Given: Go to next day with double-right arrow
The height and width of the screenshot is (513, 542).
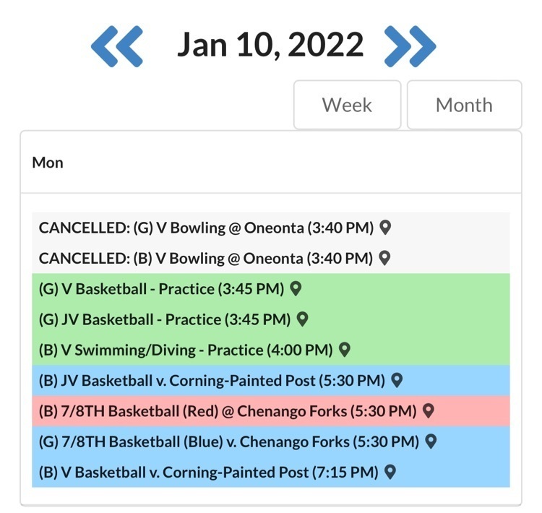Looking at the screenshot, I should click(x=410, y=46).
